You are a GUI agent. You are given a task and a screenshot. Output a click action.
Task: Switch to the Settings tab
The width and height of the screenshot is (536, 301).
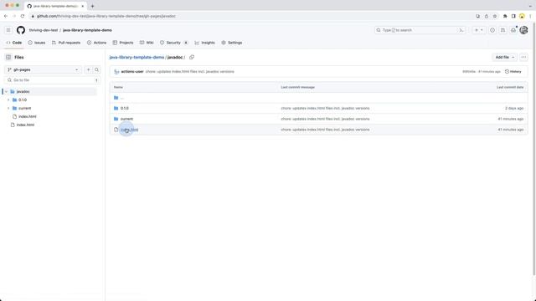pyautogui.click(x=232, y=43)
